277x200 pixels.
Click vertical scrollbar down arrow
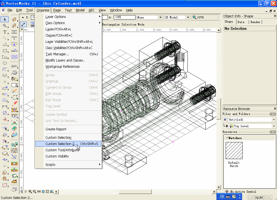point(219,187)
